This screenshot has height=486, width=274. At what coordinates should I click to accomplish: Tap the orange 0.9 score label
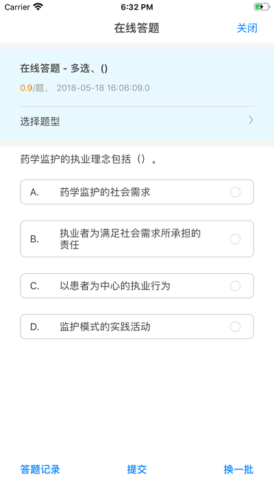[x=26, y=88]
